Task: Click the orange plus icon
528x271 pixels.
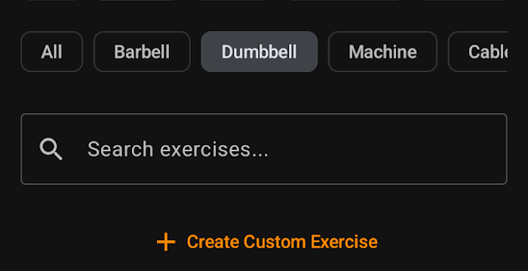Action: (x=166, y=242)
